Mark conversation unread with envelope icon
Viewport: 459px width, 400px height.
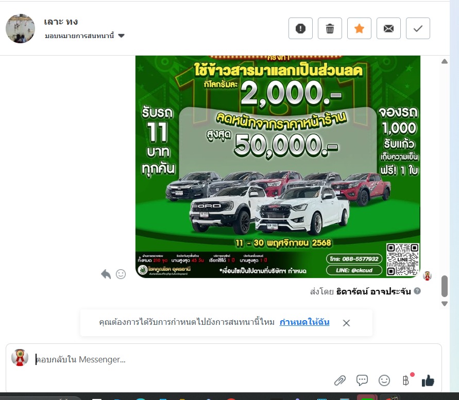(x=388, y=28)
